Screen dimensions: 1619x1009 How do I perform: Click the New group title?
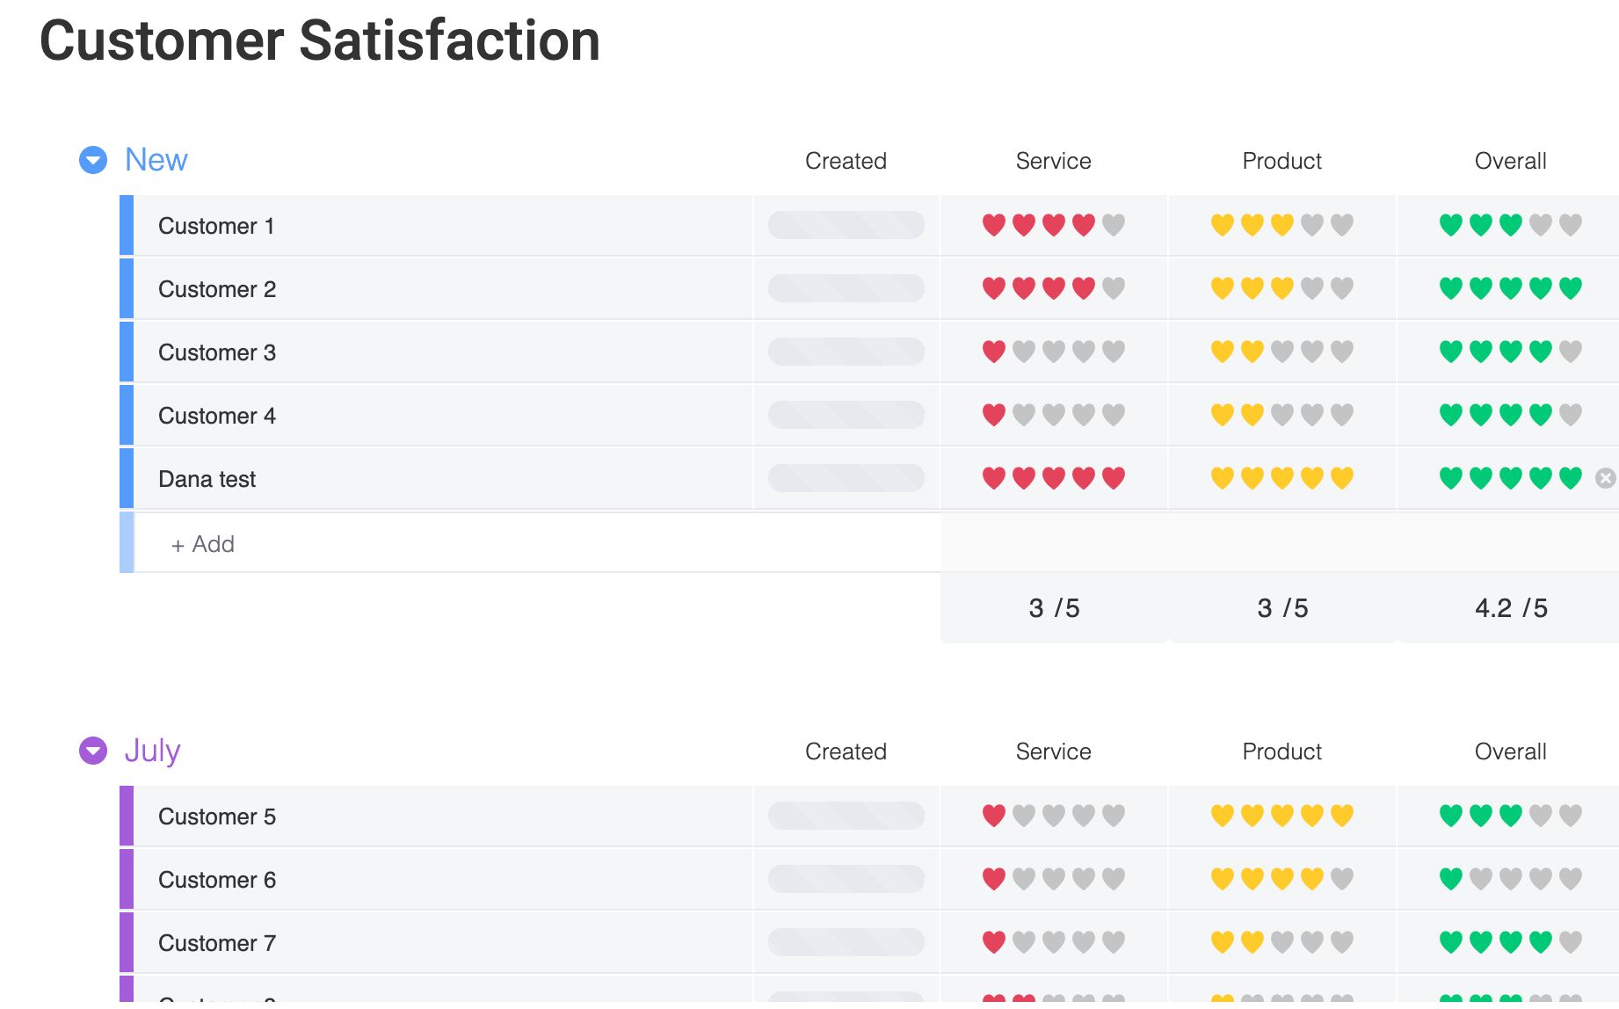[156, 160]
